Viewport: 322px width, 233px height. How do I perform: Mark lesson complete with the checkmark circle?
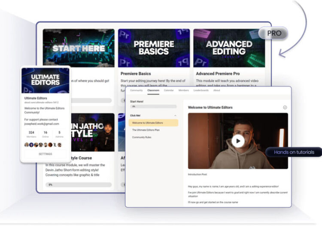285,108
